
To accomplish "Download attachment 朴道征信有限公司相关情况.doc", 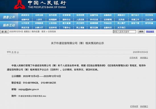I will pos(32,96).
